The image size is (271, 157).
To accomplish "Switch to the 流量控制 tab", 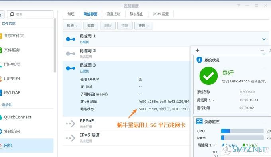I will point(113,14).
